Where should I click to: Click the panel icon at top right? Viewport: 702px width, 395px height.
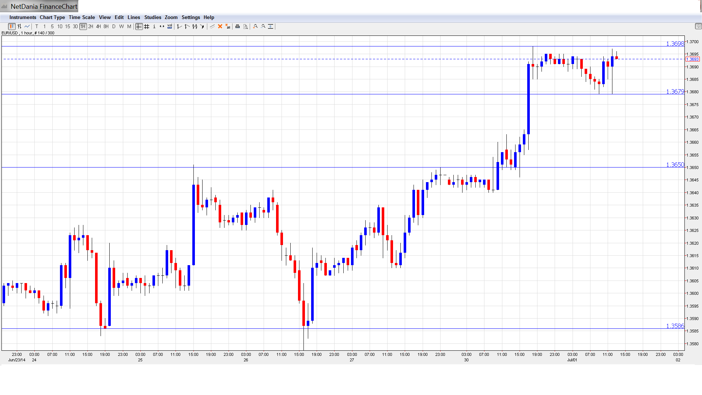[698, 26]
